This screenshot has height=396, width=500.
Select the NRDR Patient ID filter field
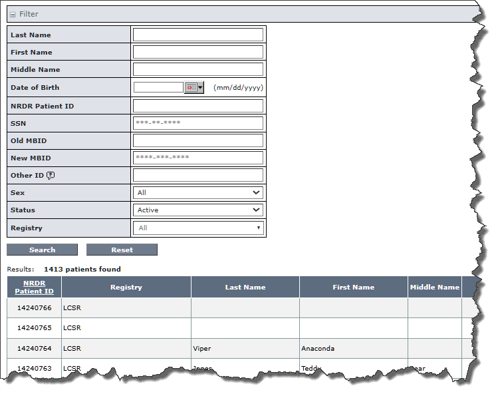click(x=198, y=106)
